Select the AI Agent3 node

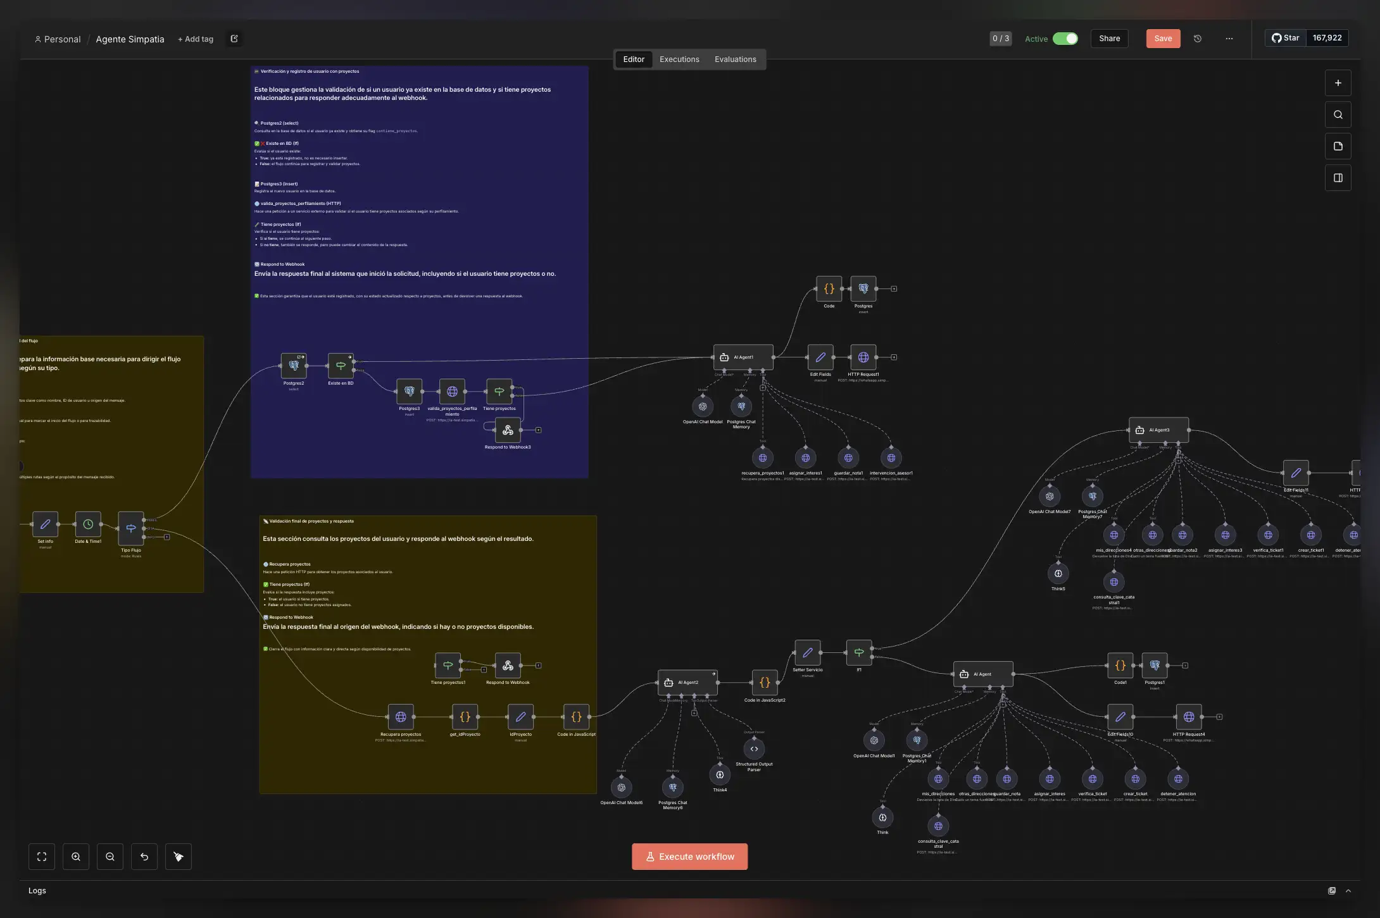coord(1158,430)
